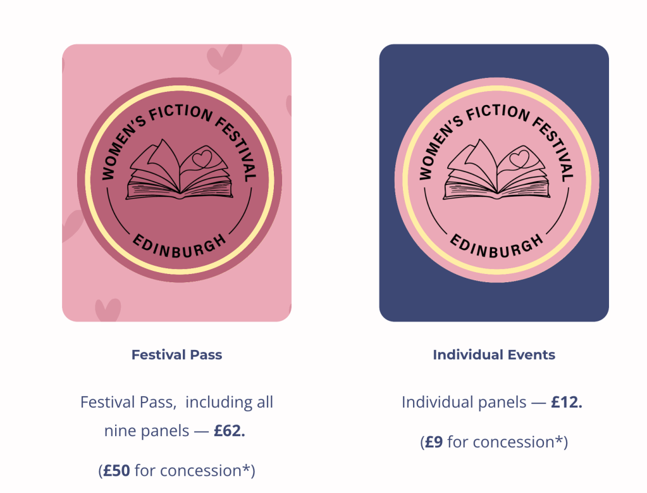Click the decorative heart at pink card's top

225,58
